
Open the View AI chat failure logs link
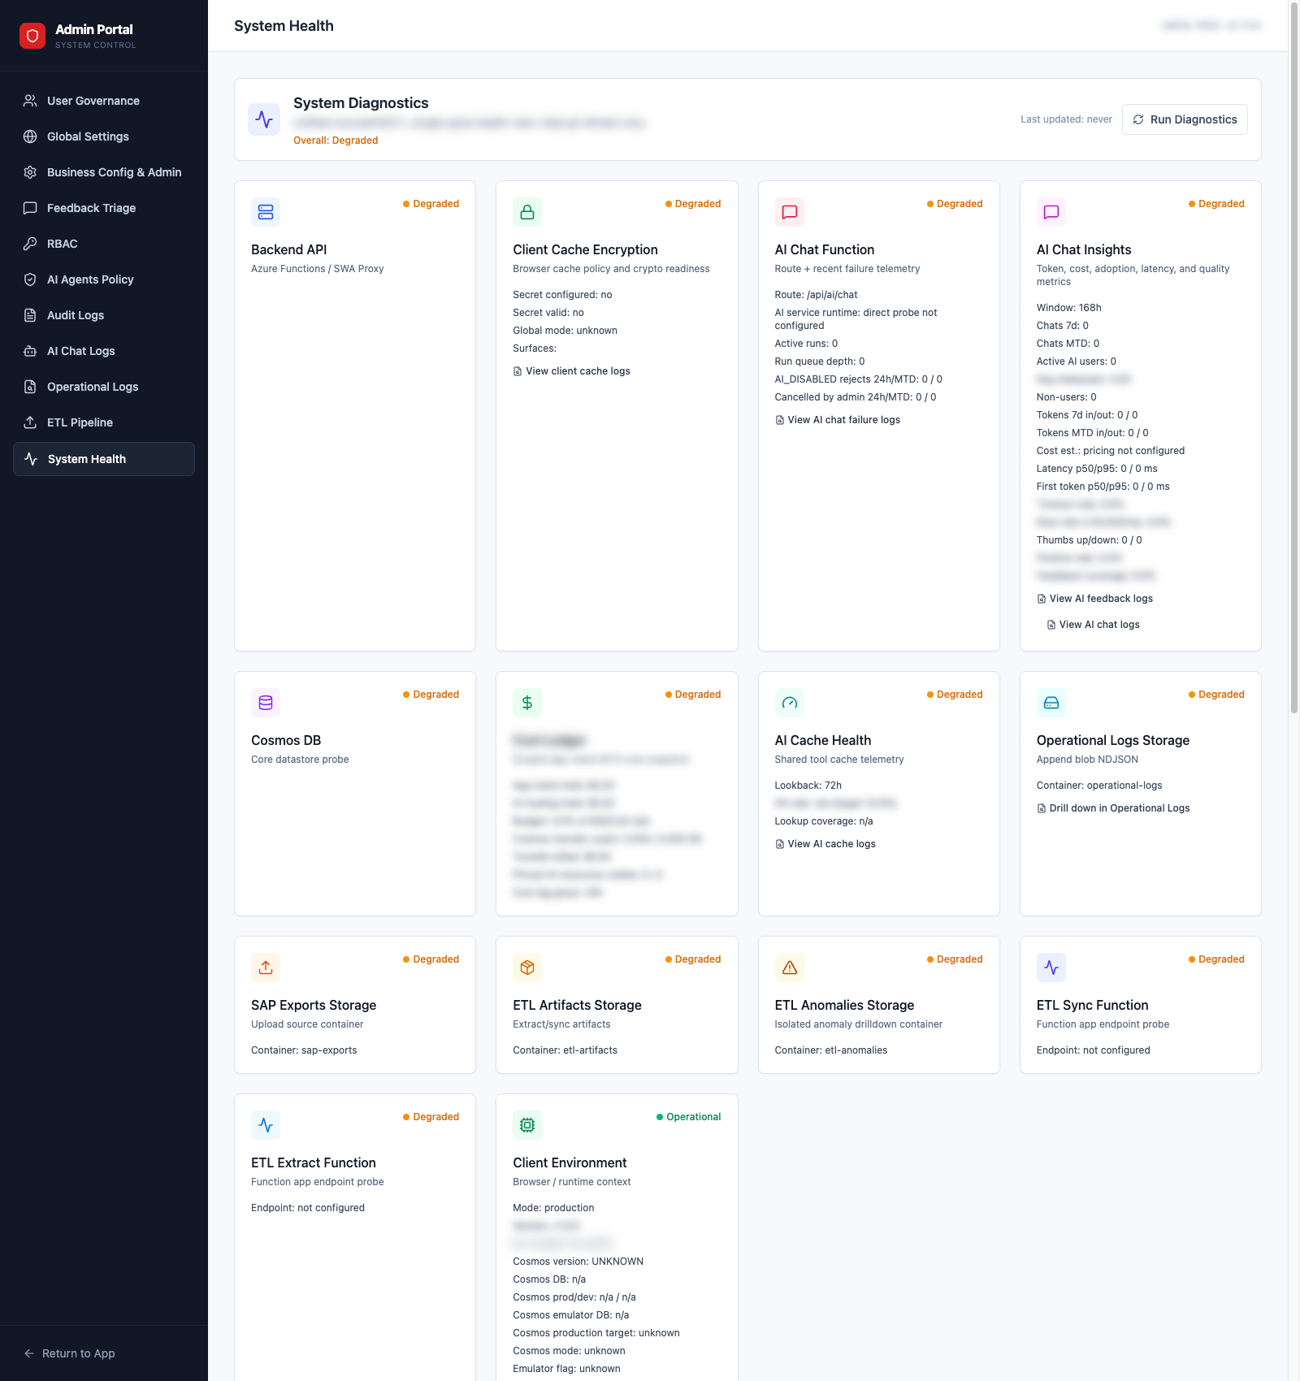[x=838, y=420]
